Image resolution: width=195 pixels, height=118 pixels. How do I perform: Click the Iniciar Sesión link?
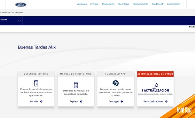tap(173, 4)
